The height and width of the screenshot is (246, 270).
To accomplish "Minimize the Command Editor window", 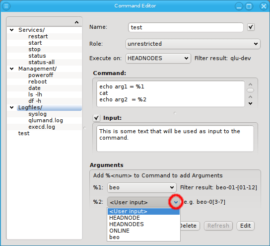I will 239,6.
